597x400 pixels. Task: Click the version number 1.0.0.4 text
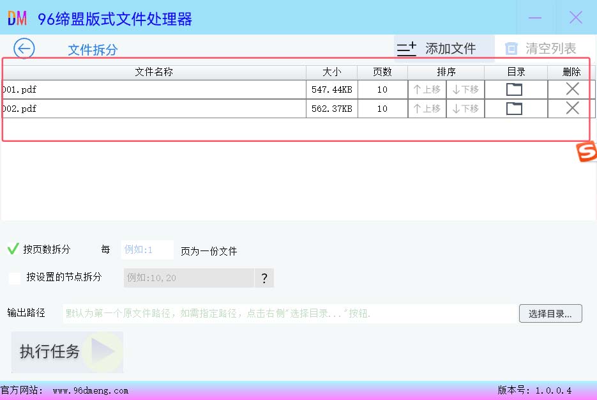click(553, 390)
